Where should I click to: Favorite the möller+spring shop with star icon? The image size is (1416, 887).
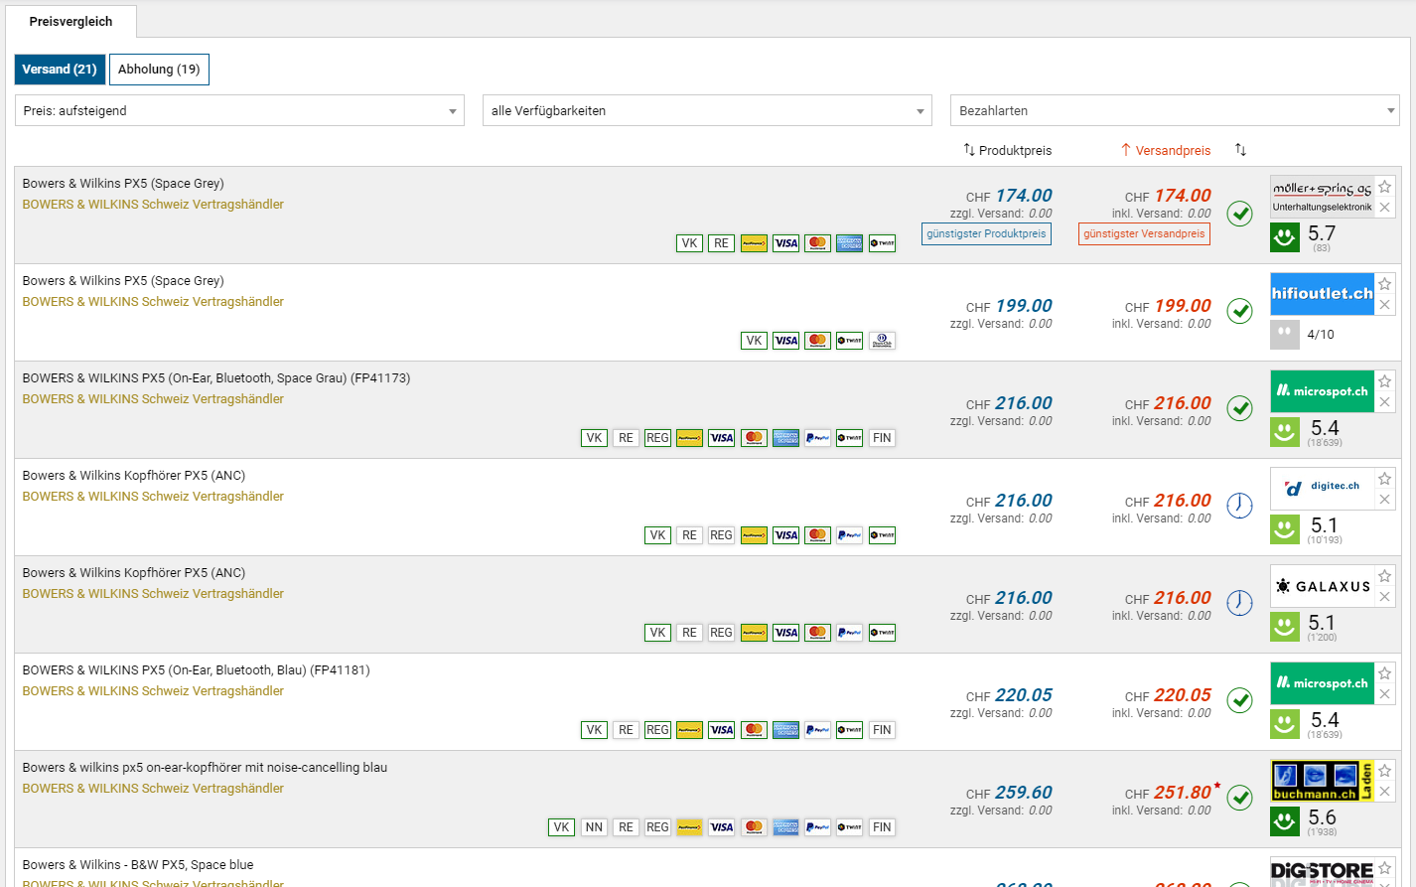1384,187
